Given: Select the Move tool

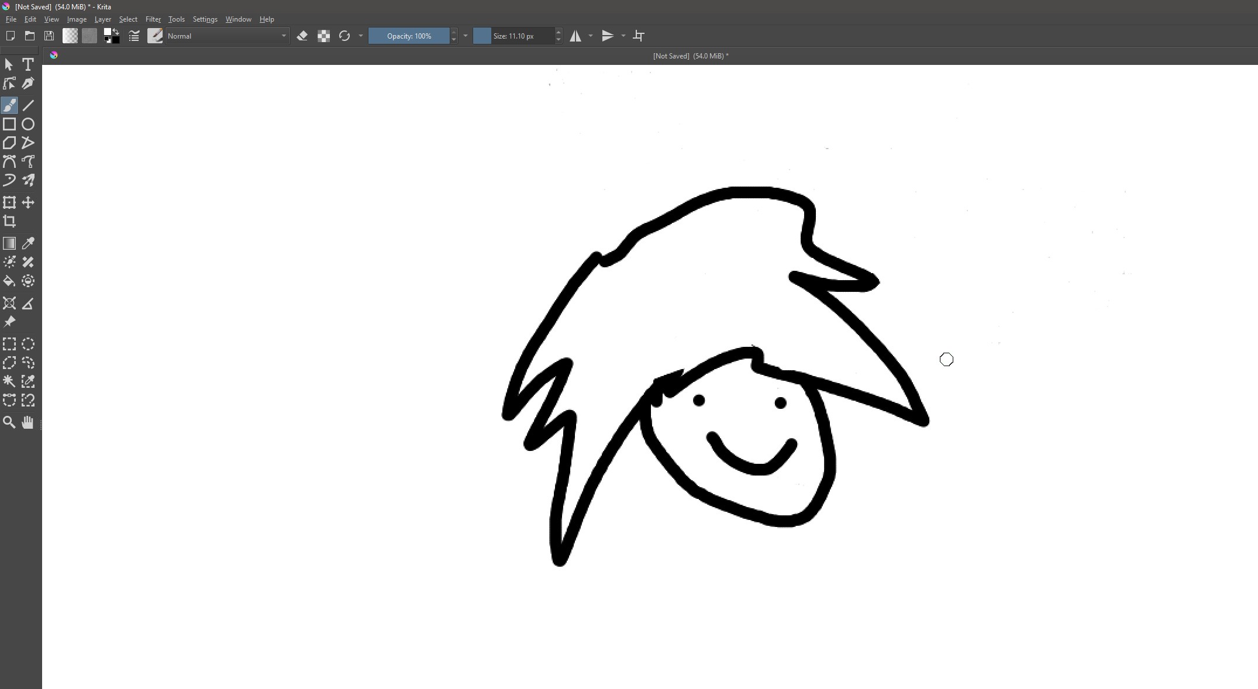Looking at the screenshot, I should (28, 202).
